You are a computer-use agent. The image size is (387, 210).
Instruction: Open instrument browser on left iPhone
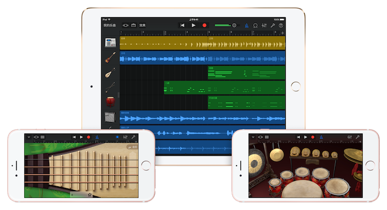click(36, 137)
